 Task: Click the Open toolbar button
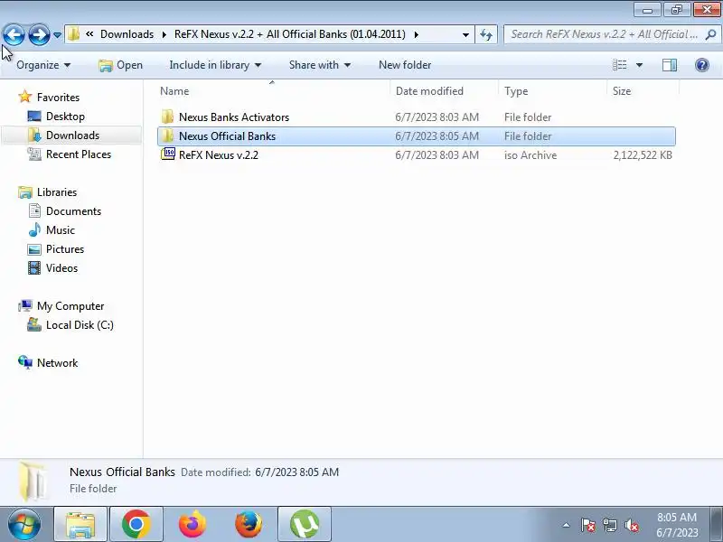pos(121,65)
